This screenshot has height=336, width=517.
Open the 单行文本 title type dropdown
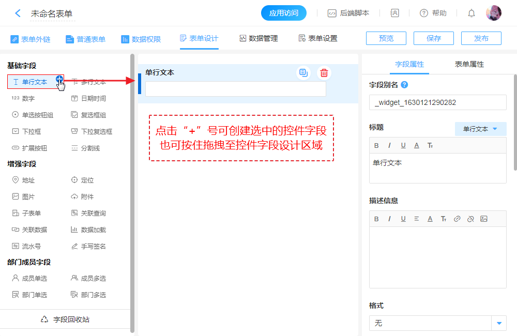pos(480,129)
